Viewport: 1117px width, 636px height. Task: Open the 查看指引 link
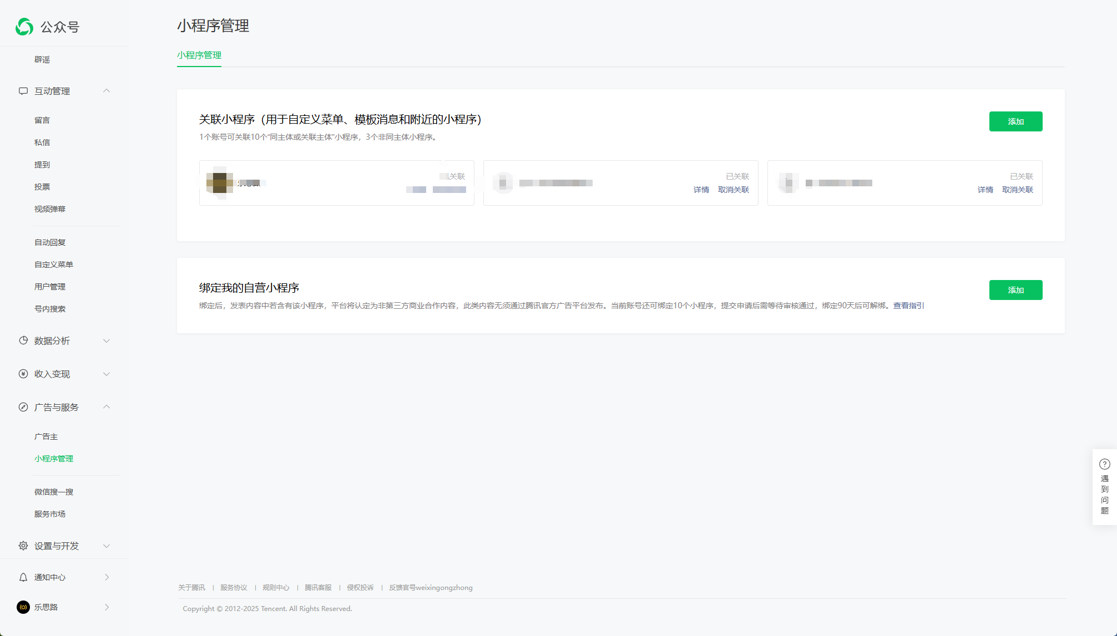coord(908,306)
